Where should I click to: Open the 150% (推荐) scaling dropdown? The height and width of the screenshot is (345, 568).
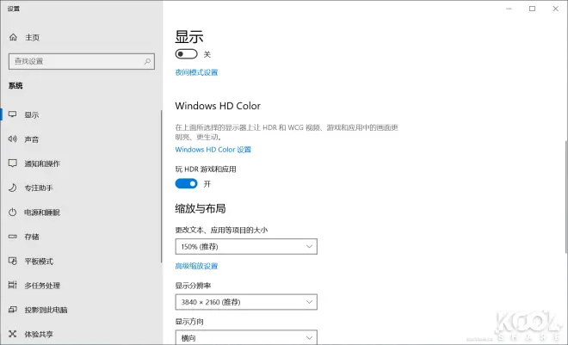coord(246,247)
